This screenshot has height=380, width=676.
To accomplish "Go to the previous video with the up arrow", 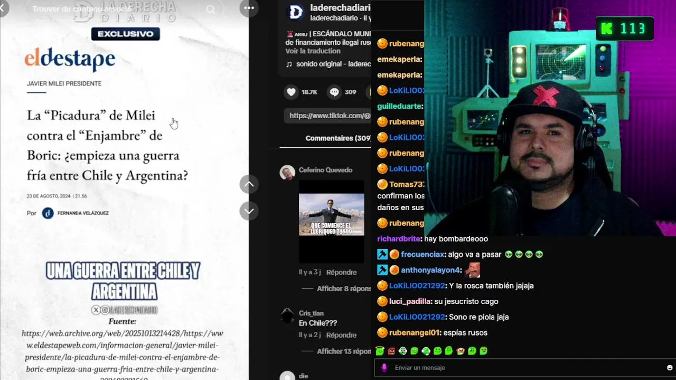I will [249, 184].
